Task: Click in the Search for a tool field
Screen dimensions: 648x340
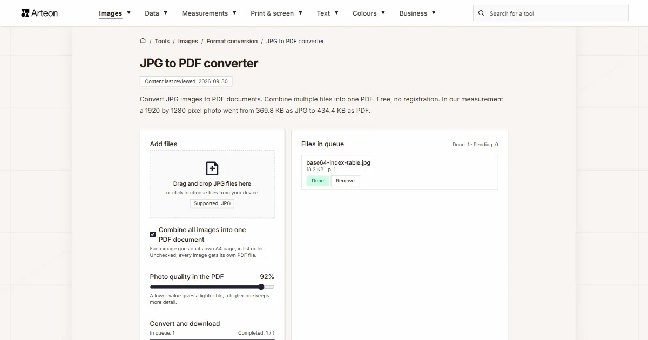Action: 551,13
